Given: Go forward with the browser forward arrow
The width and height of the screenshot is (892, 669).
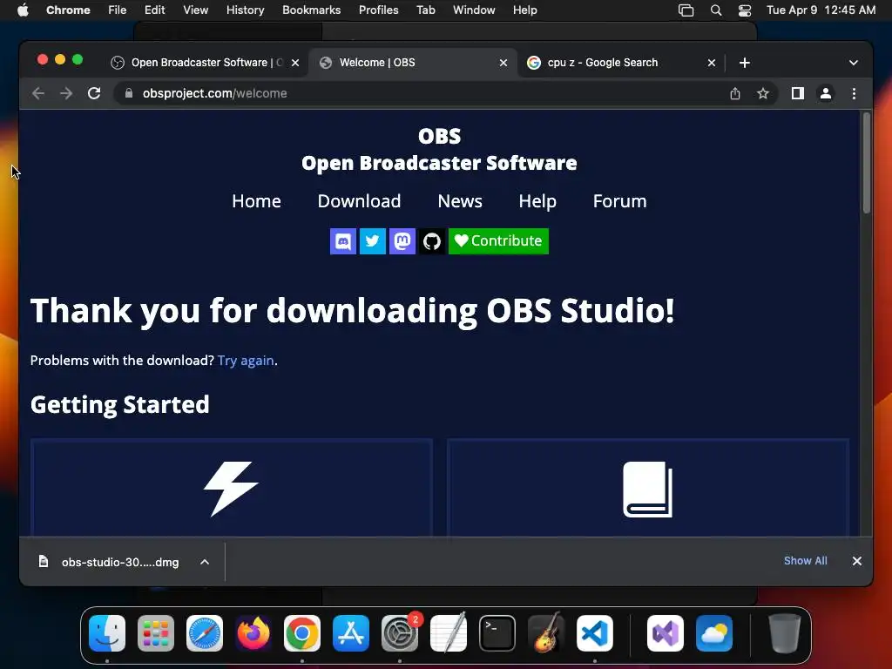Looking at the screenshot, I should tap(66, 93).
